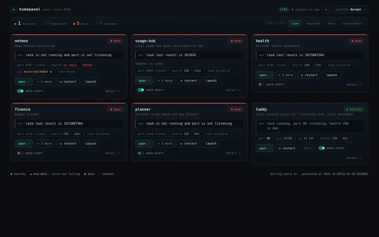Launch the usage-hub service
Screen dimensions: 379x237
click(211, 81)
